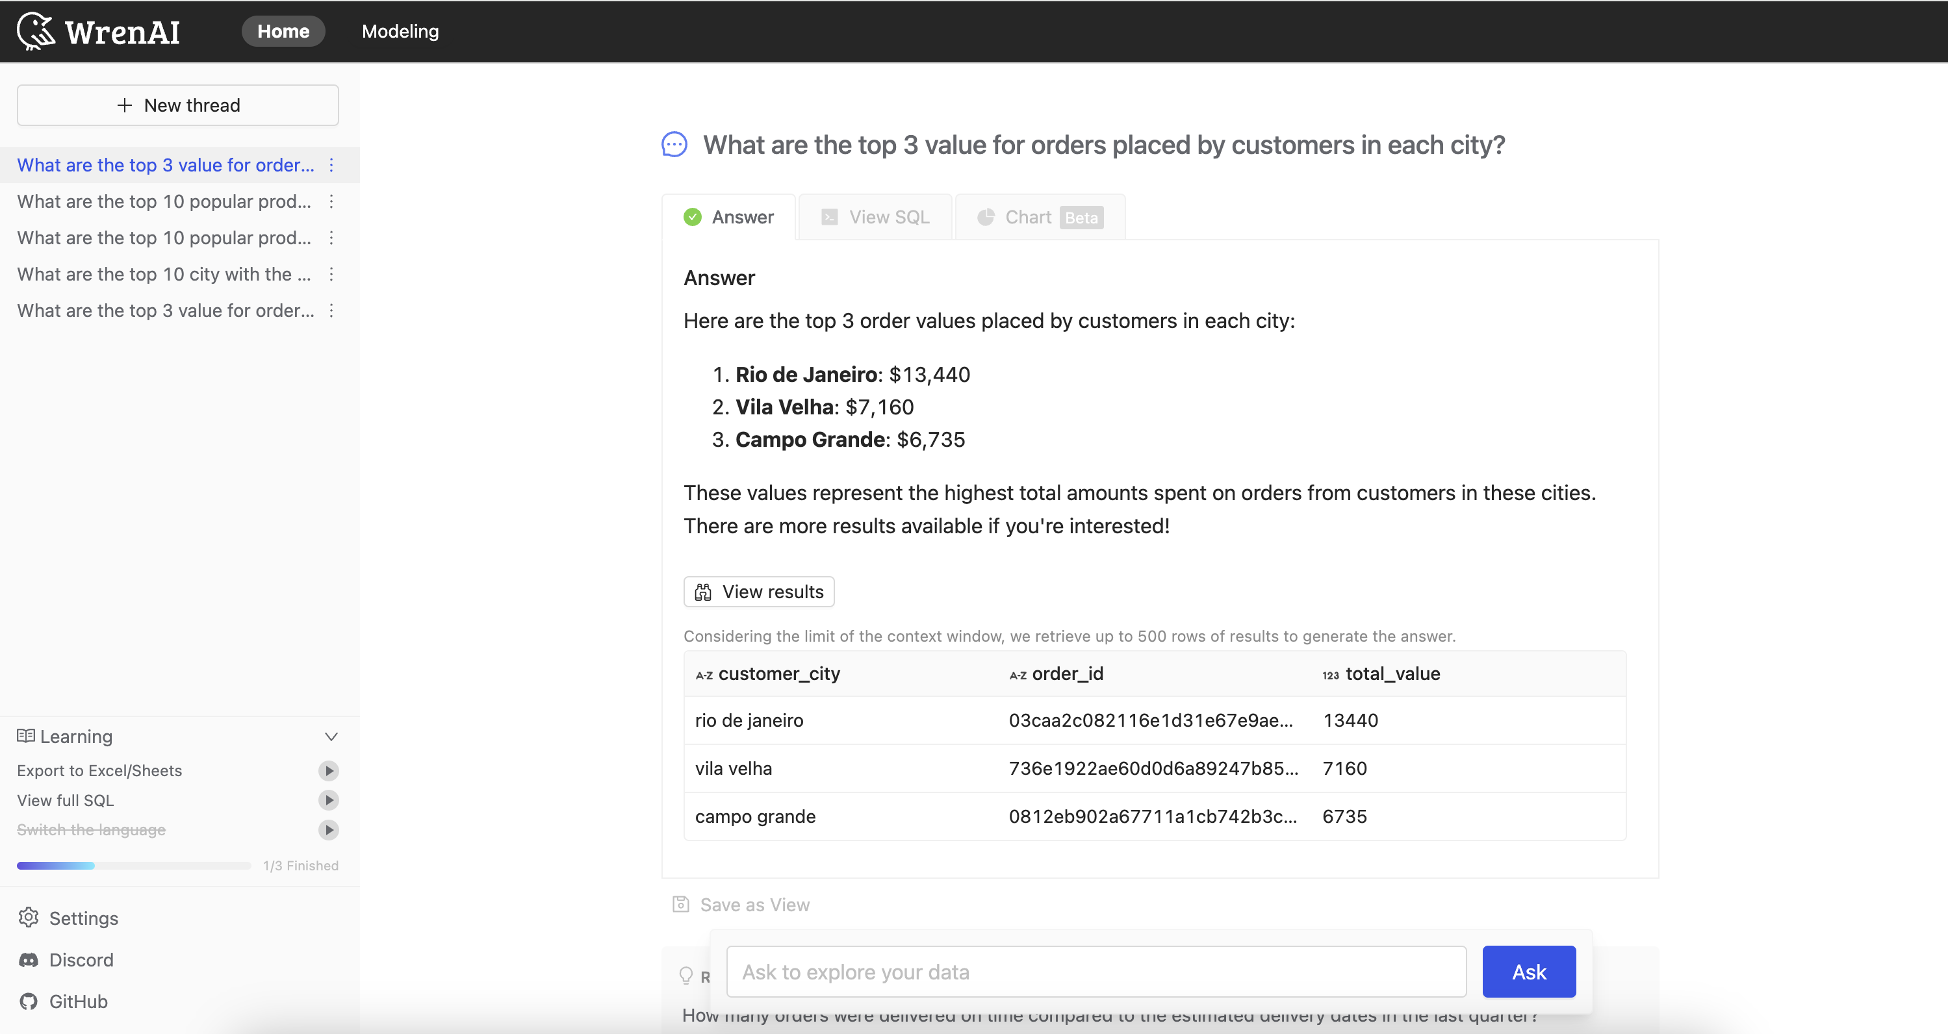Open the crossed-out Switch the language item
This screenshot has height=1034, width=1948.
click(x=91, y=830)
